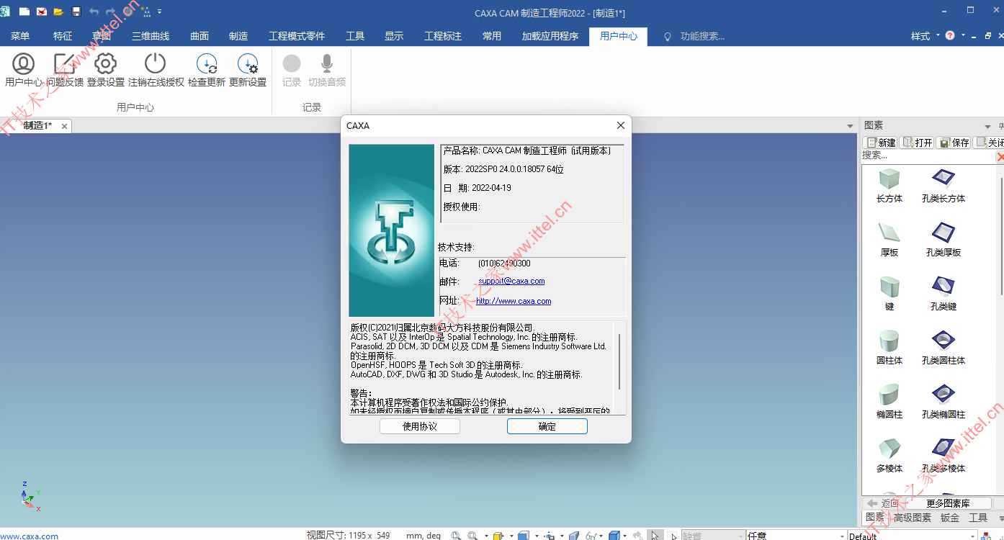Click 保存 in the 图素 panel
Viewport: 1004px width, 540px height.
pos(954,143)
